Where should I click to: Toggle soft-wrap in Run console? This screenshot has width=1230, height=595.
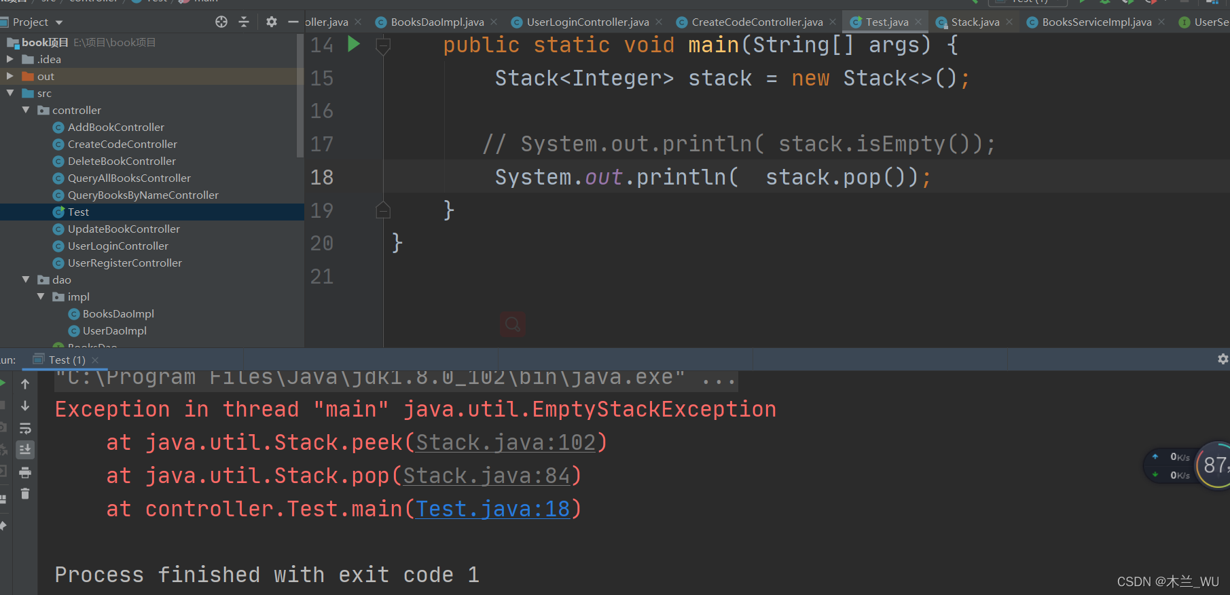click(x=25, y=428)
